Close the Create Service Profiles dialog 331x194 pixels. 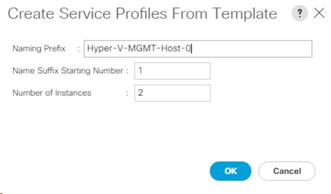319,14
